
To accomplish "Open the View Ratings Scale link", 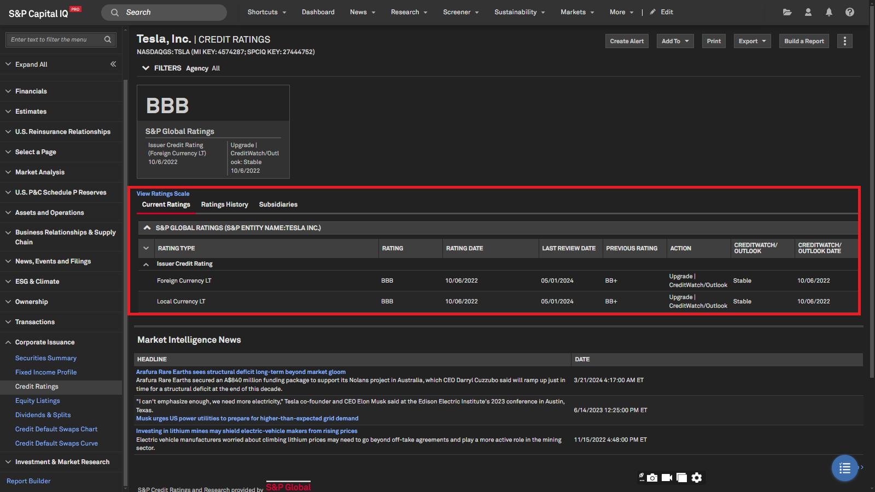I will click(163, 194).
